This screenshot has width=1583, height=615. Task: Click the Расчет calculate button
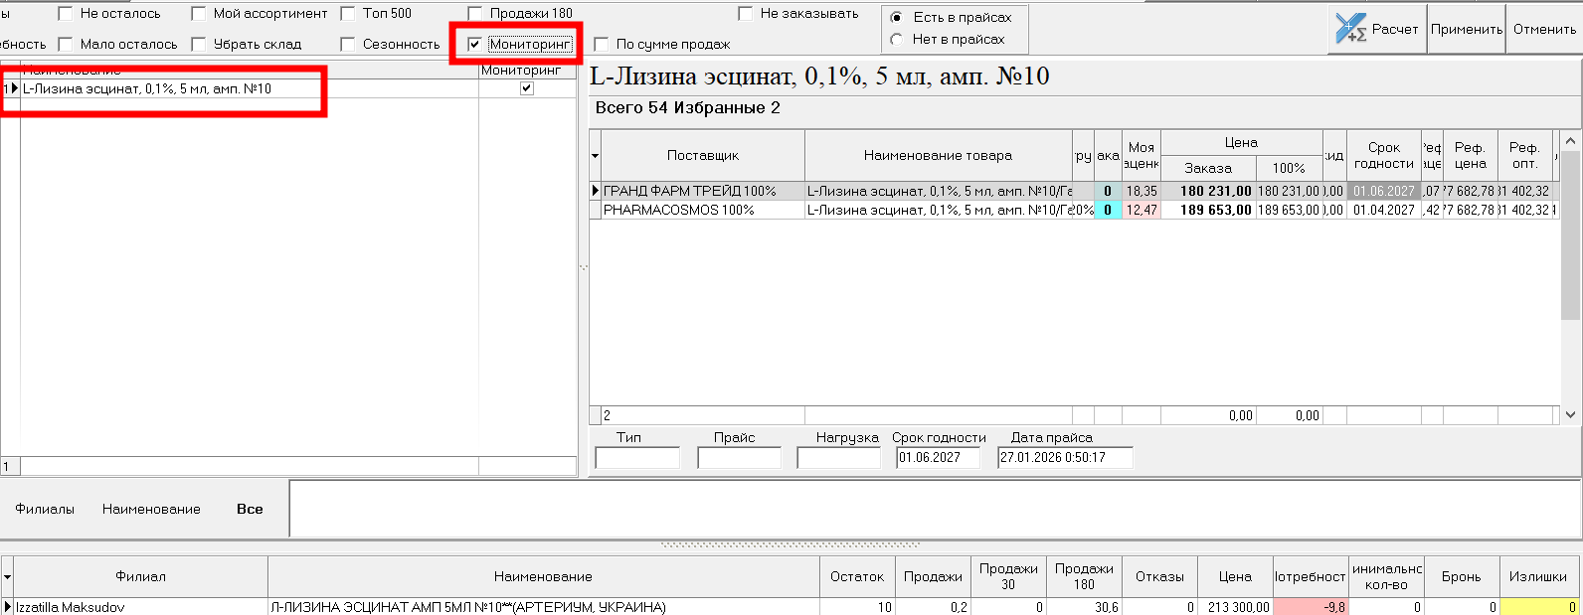pyautogui.click(x=1377, y=29)
